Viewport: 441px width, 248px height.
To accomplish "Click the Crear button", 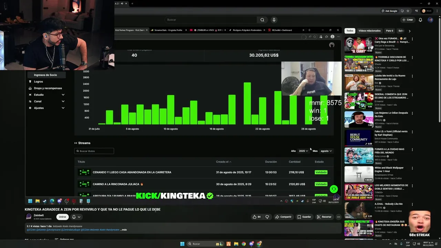I will [x=407, y=20].
